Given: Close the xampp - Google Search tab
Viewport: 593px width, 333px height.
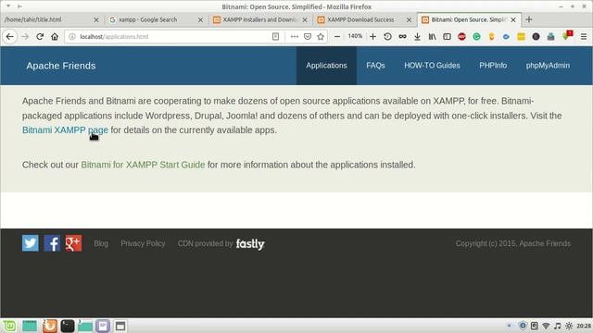Looking at the screenshot, I should (x=200, y=19).
